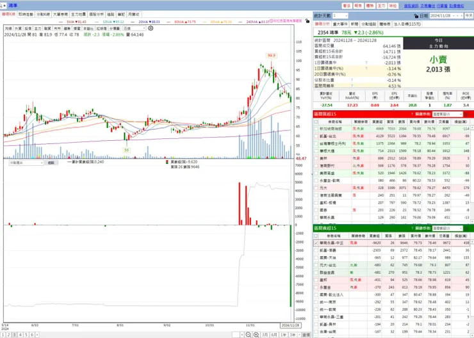Click the 2024/11/28 date marker on chart axis

tap(290, 325)
